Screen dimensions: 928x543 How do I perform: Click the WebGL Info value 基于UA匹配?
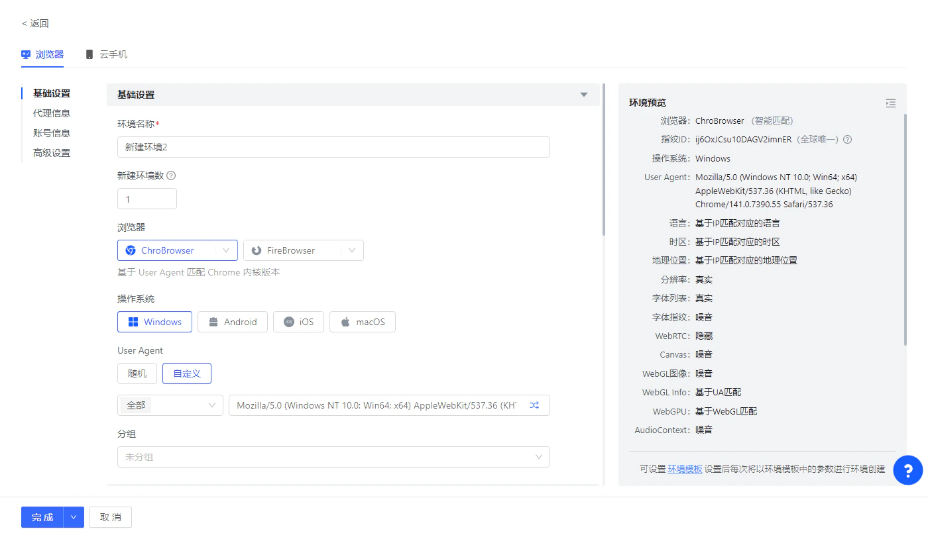pyautogui.click(x=718, y=392)
